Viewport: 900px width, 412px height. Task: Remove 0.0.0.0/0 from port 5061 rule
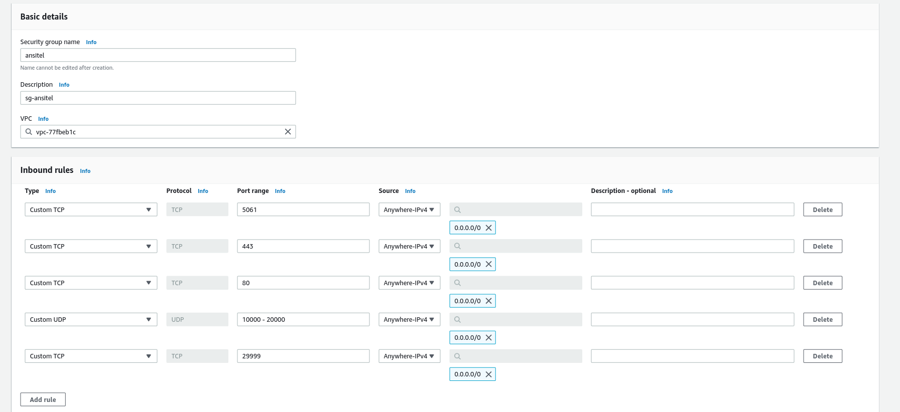click(x=488, y=228)
